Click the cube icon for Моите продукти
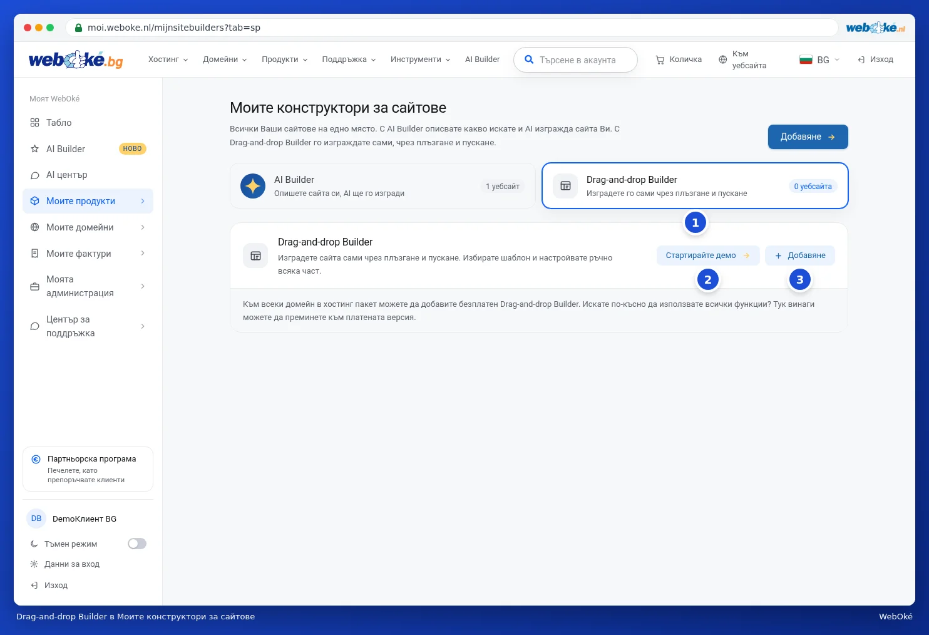This screenshot has width=929, height=635. [35, 201]
